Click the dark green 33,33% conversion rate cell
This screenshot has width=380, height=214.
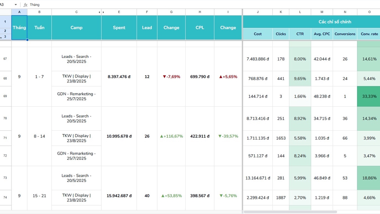point(369,96)
